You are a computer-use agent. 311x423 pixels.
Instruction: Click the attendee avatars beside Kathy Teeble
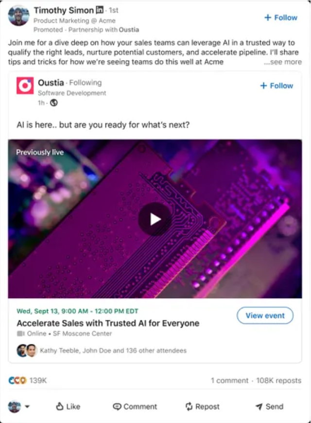[27, 351]
